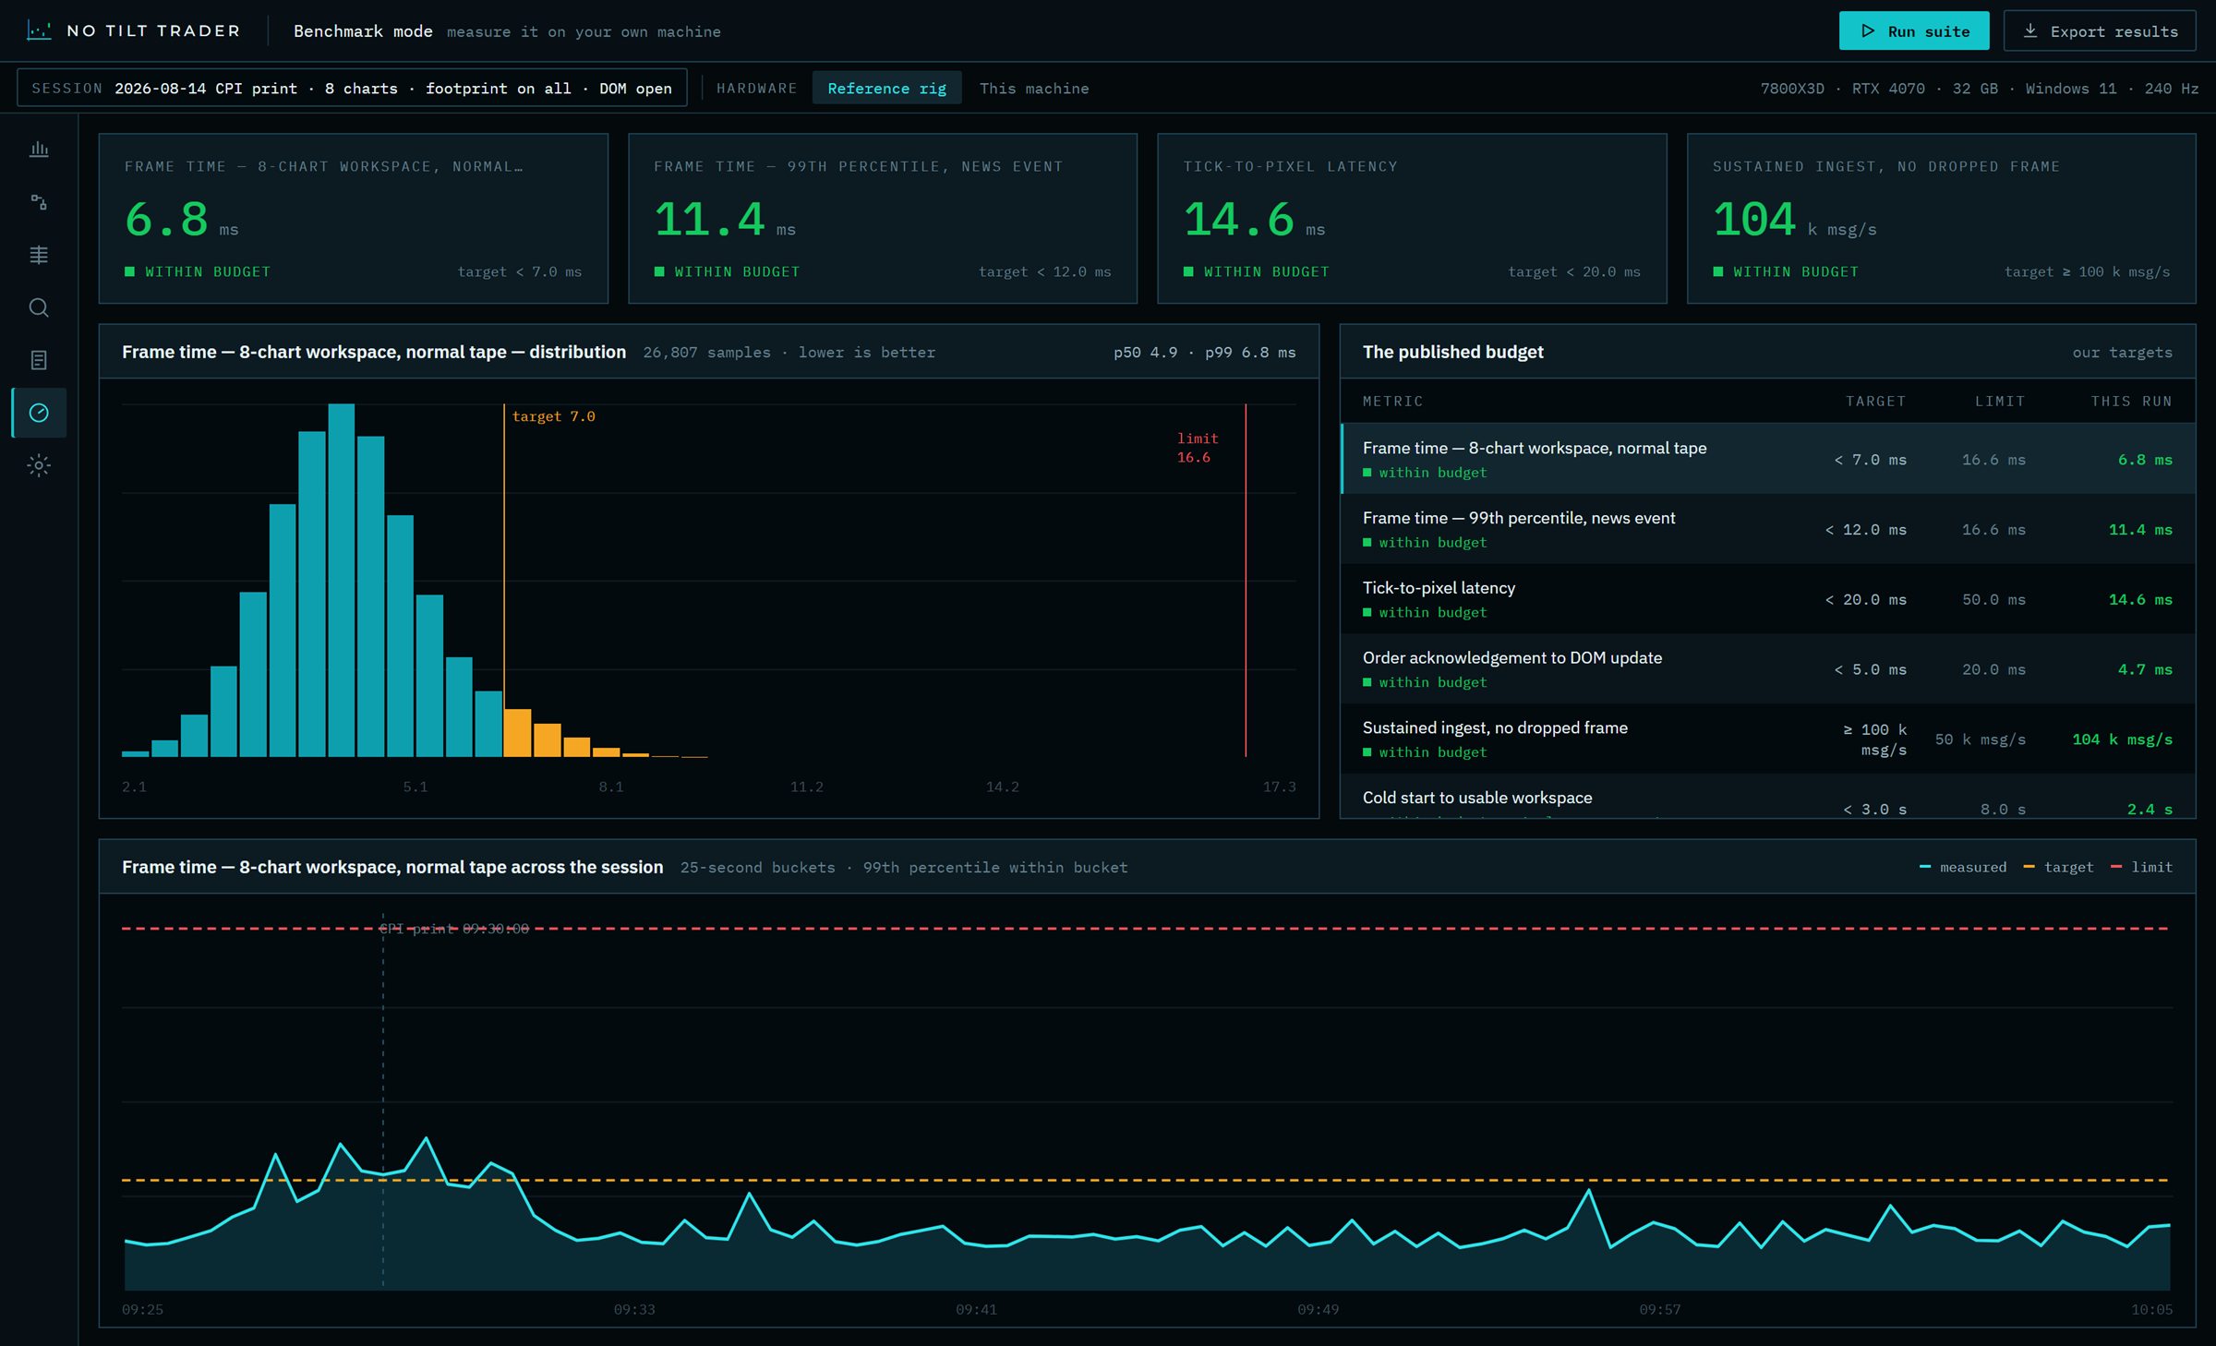Open the search sidebar icon
The image size is (2216, 1346).
point(39,306)
